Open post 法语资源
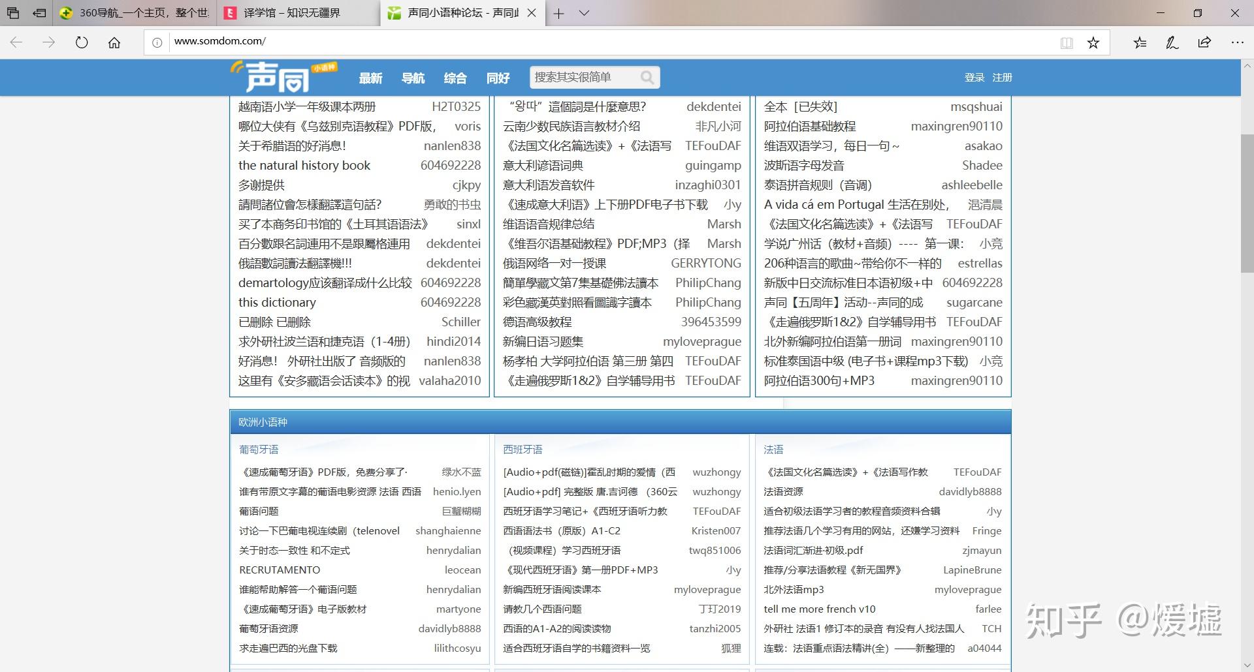 [783, 492]
